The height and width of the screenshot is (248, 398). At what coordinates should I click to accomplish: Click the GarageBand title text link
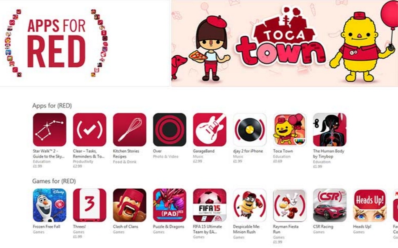[x=203, y=151]
